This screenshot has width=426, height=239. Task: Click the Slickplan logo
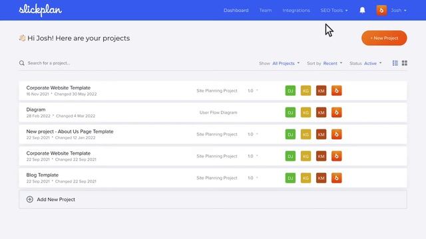[40, 10]
